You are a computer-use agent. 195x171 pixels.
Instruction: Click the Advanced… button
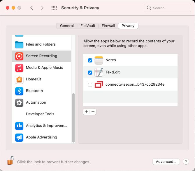pyautogui.click(x=166, y=162)
